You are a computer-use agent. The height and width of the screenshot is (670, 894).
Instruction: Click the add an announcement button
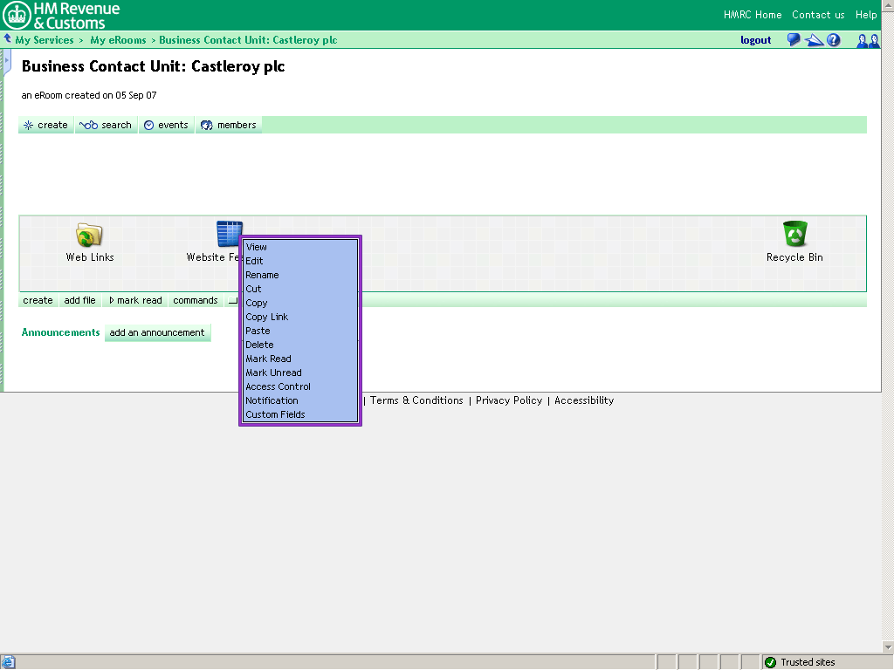pos(157,332)
